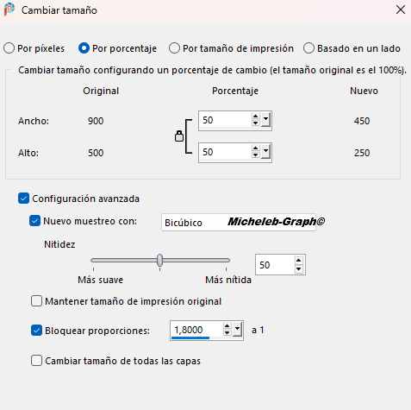Screen dimensions: 411x410
Task: Decrease Nitidez value with down arrow
Action: [x=299, y=269]
